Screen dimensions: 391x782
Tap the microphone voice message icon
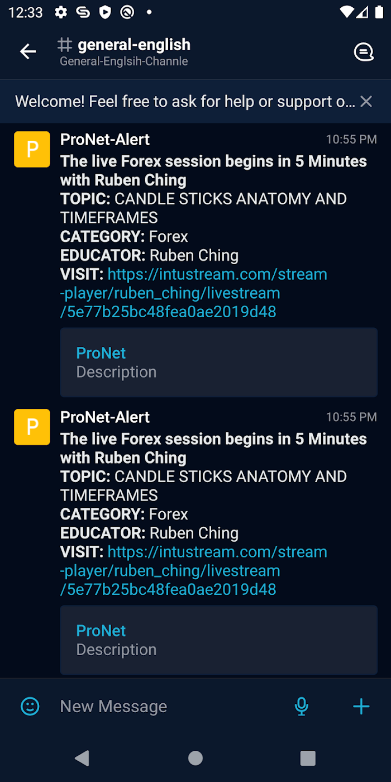pyautogui.click(x=301, y=706)
